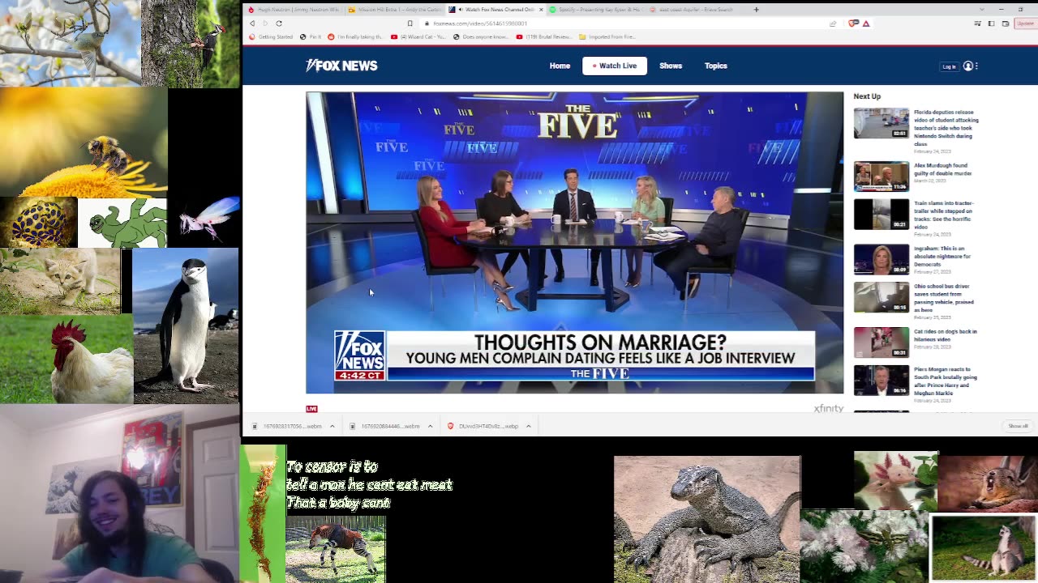The height and width of the screenshot is (583, 1038).
Task: Click the red LIVE badge under the video
Action: [x=311, y=409]
